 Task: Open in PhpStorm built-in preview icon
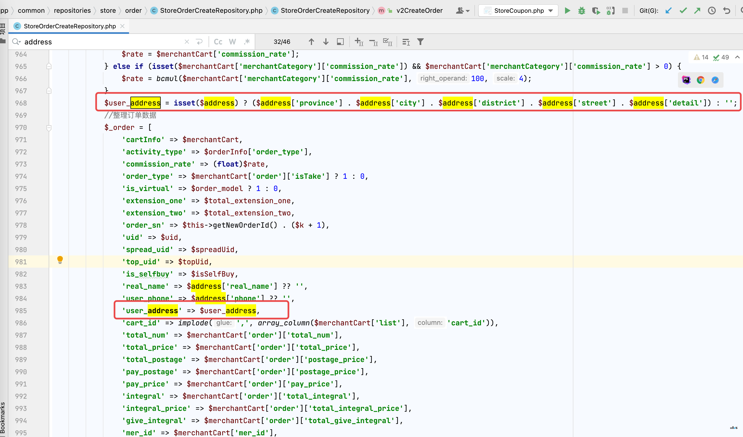coord(686,80)
